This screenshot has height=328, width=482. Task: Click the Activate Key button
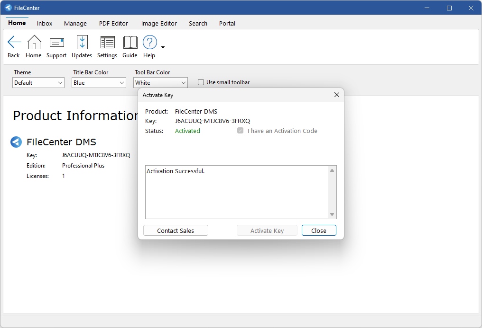pyautogui.click(x=267, y=230)
